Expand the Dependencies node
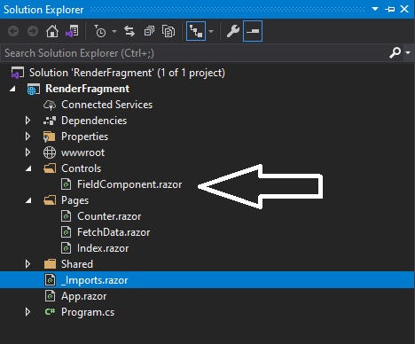The image size is (415, 344). click(x=27, y=121)
